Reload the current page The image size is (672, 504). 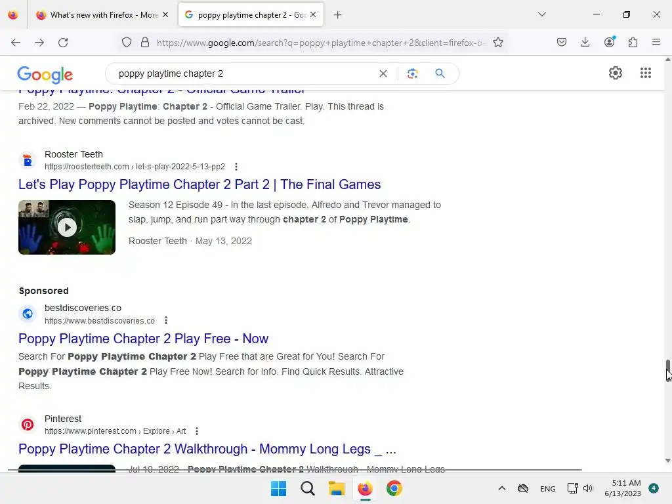click(x=63, y=43)
